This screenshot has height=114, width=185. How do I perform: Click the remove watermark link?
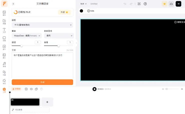179,22
